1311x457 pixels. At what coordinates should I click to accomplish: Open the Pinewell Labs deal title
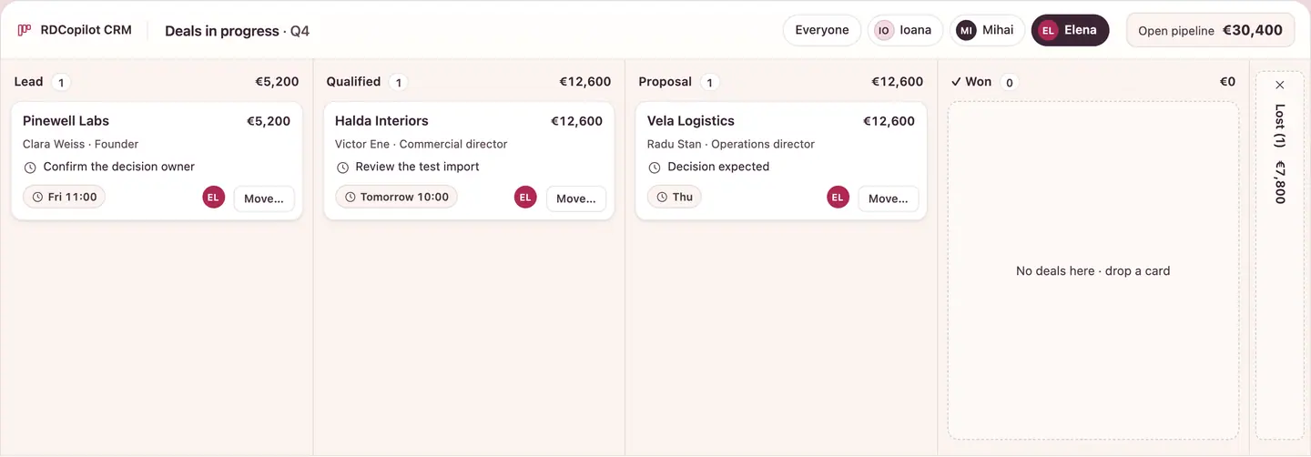click(x=66, y=121)
